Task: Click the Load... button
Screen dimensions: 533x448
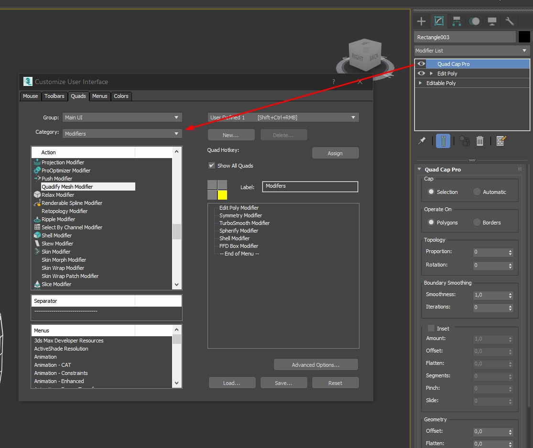Action: click(232, 383)
